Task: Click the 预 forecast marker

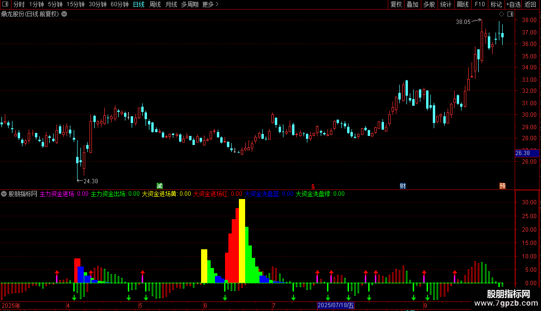Action: click(502, 186)
